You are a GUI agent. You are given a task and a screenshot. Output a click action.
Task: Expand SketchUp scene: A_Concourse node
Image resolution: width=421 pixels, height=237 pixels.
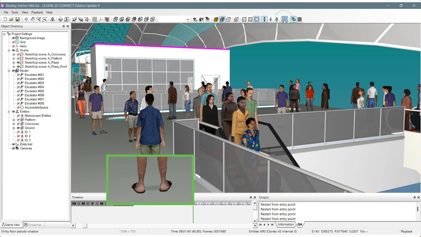point(14,54)
